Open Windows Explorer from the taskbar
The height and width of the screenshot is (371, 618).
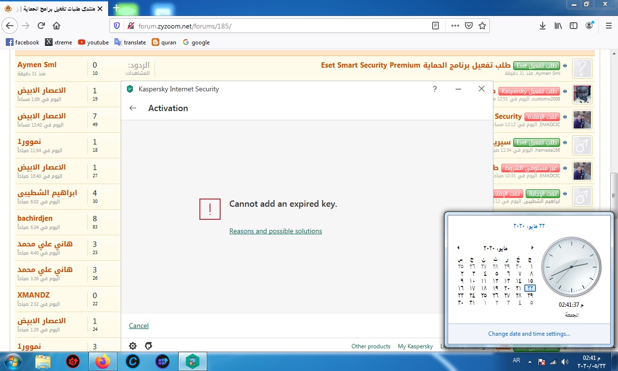pos(43,361)
